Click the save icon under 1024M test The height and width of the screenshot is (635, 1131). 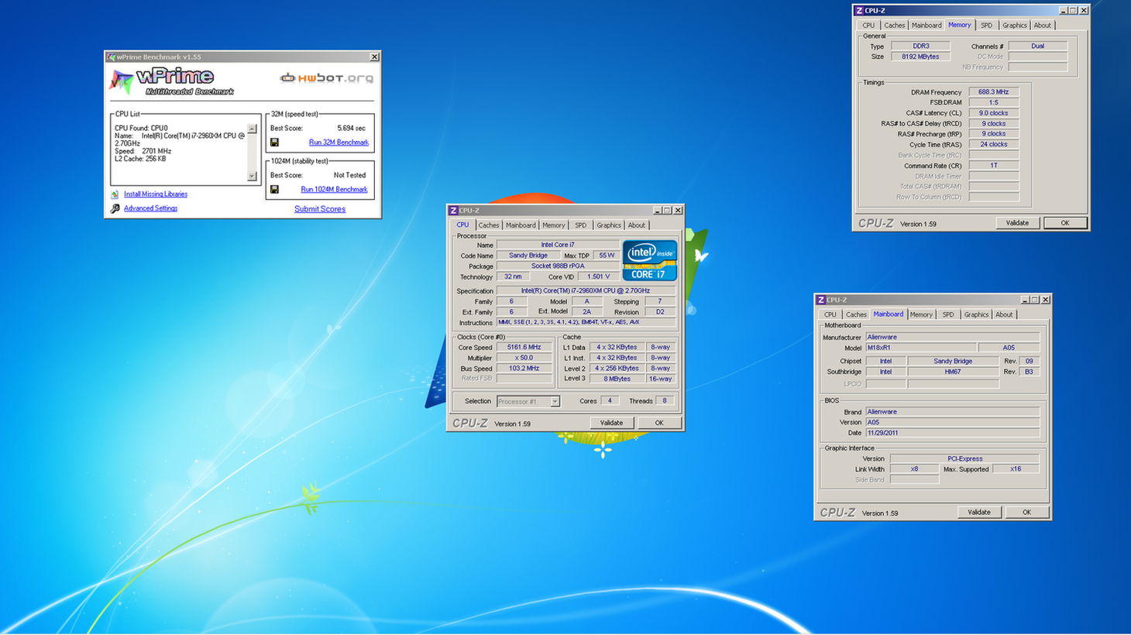pyautogui.click(x=274, y=189)
